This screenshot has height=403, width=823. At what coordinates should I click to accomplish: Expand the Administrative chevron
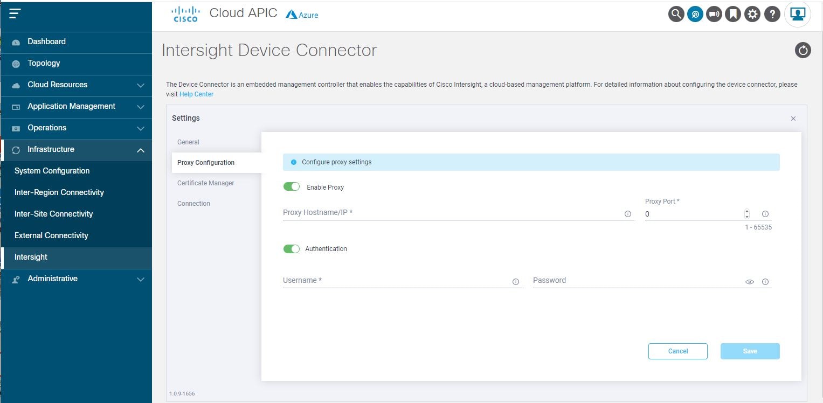[141, 280]
